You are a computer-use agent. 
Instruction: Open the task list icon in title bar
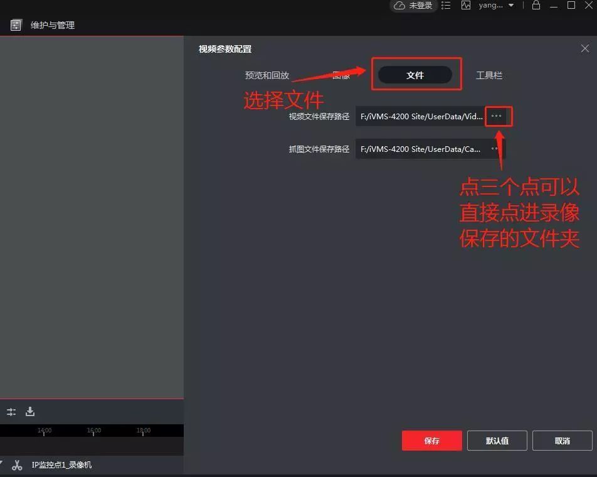(446, 6)
